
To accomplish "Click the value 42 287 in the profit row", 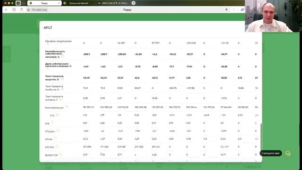I will point(121,43).
